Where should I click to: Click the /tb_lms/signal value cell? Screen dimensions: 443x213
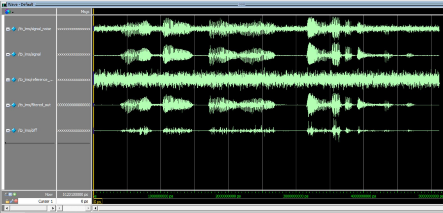click(x=74, y=54)
